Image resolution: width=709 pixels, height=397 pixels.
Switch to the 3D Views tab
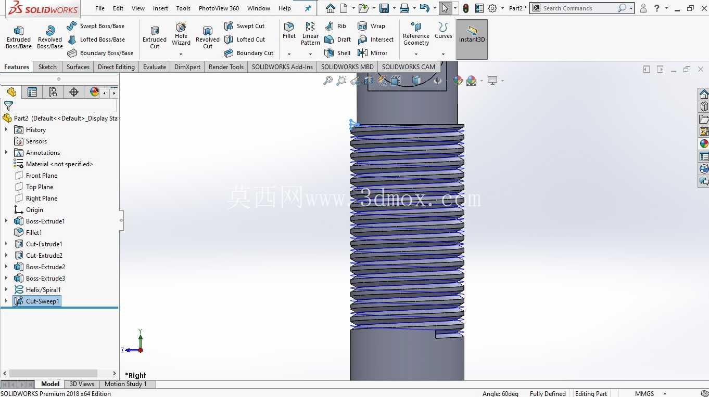[x=82, y=384]
